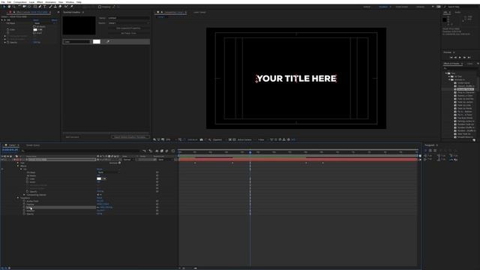Click Set Poster Time button

[128, 33]
